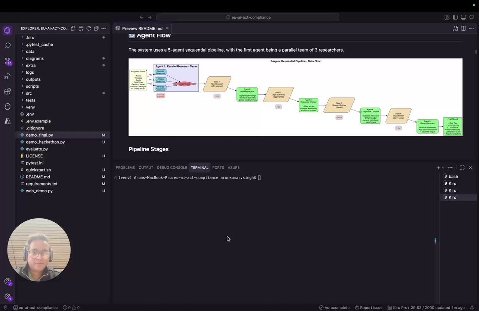The image size is (479, 311).
Task: Open the new terminal dropdown arrow
Action: coord(443,168)
